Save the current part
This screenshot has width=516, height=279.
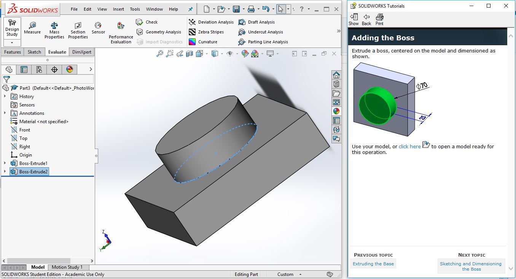tap(236, 9)
